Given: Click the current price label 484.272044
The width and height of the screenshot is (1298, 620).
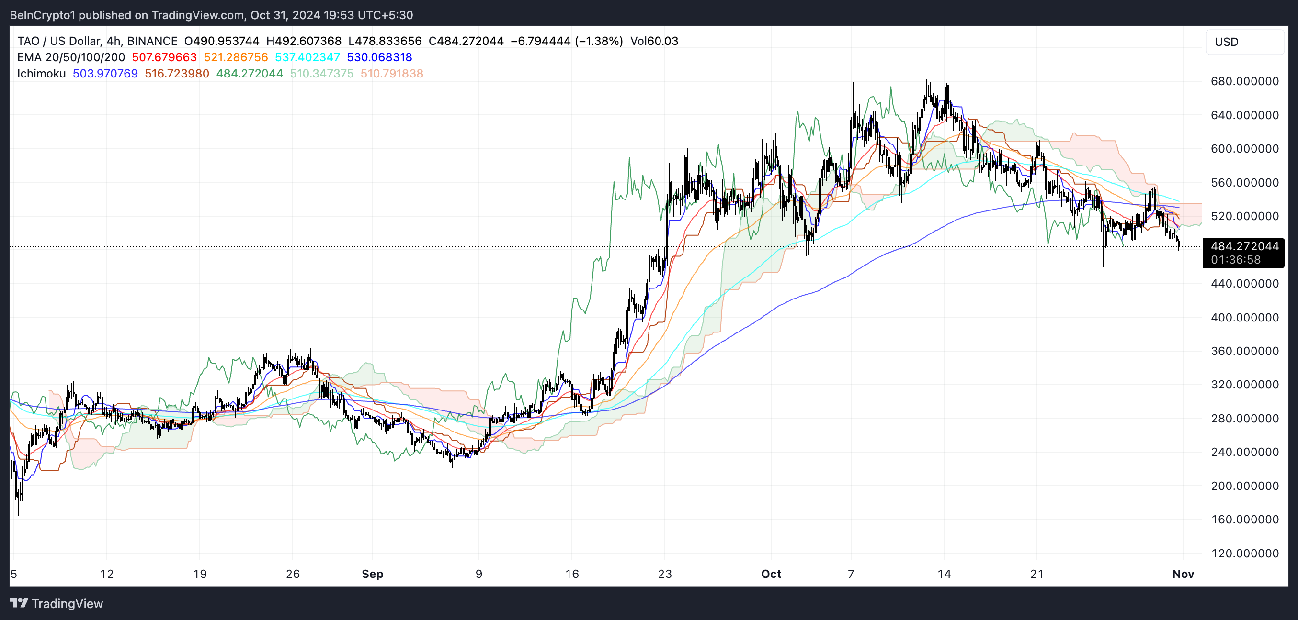Looking at the screenshot, I should [x=1244, y=246].
